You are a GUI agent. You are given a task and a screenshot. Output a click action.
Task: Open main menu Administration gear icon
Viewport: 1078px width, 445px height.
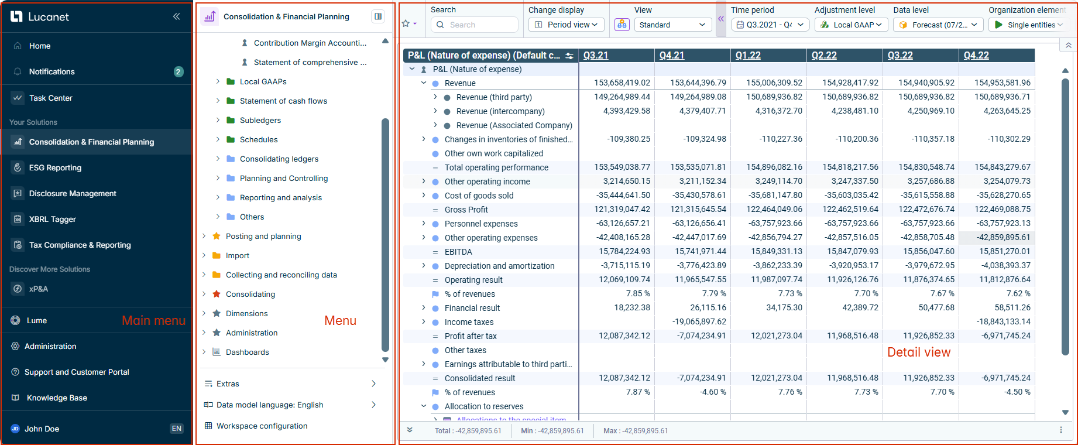click(x=15, y=346)
